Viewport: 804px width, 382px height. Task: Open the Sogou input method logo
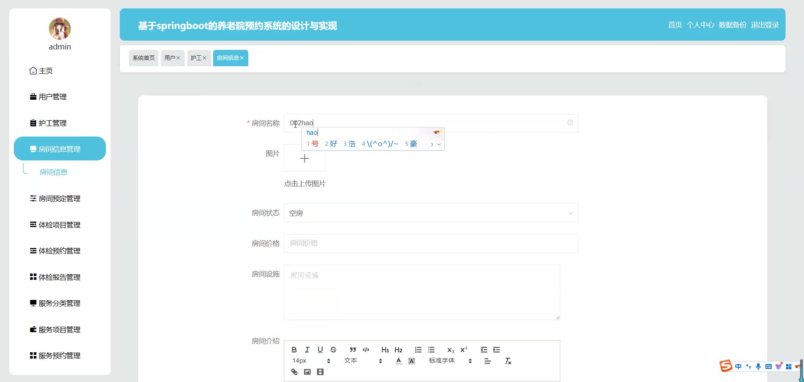726,366
